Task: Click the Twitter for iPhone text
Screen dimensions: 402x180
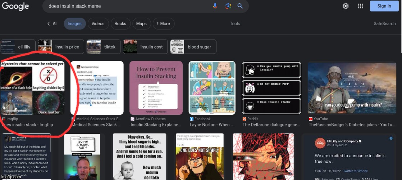Action: coord(355,171)
